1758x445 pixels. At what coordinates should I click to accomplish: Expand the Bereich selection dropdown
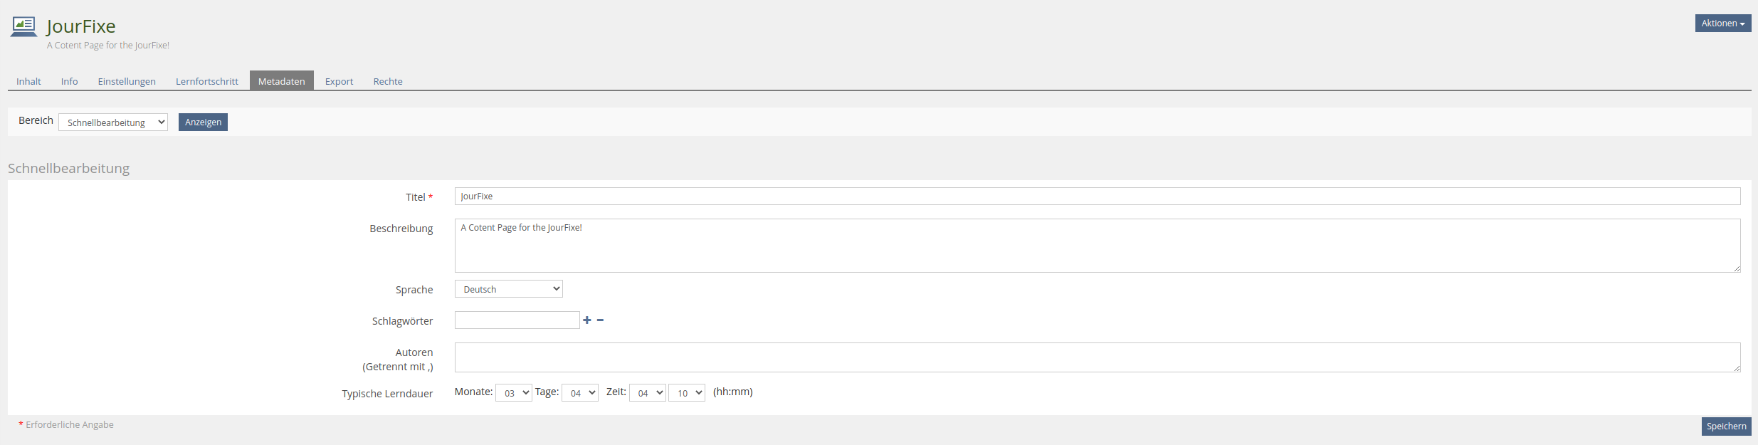[x=113, y=122]
